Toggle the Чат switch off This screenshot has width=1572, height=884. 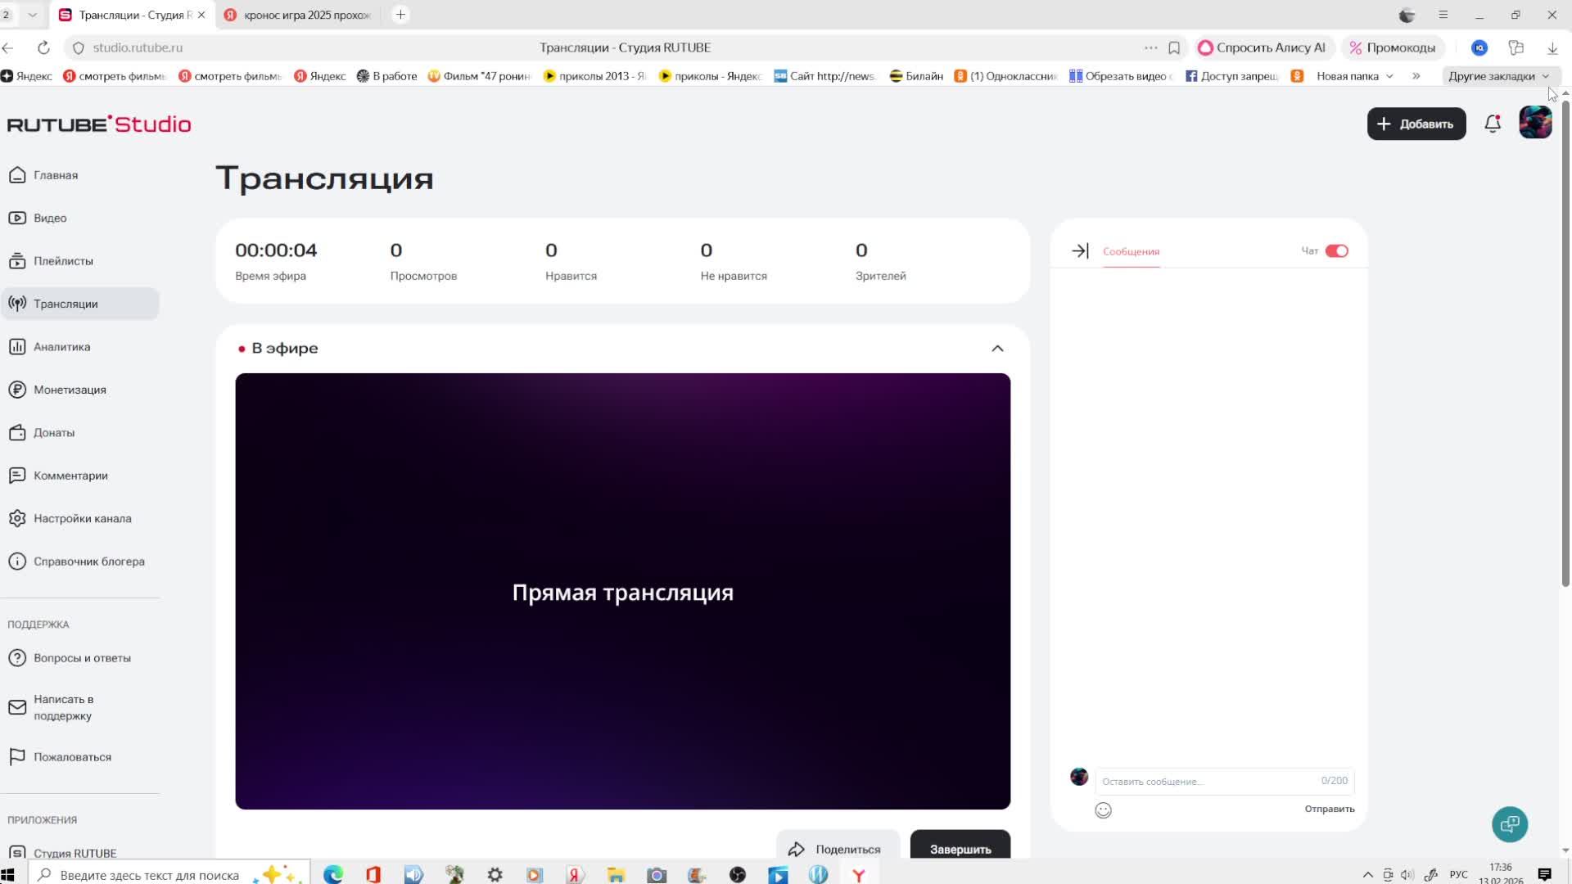pyautogui.click(x=1336, y=251)
